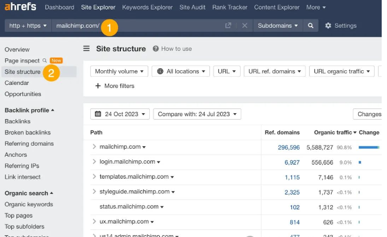This screenshot has height=237, width=387.
Task: Open the protocol http + https dropdown
Action: coord(28,26)
